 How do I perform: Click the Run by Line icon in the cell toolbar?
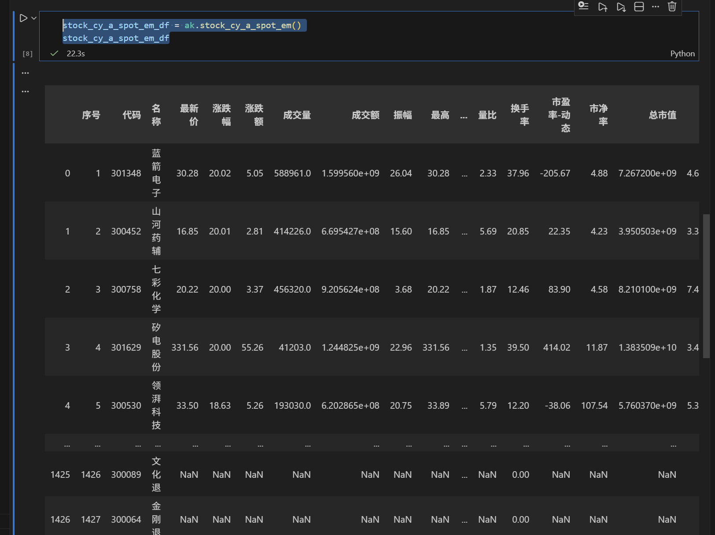(x=583, y=6)
